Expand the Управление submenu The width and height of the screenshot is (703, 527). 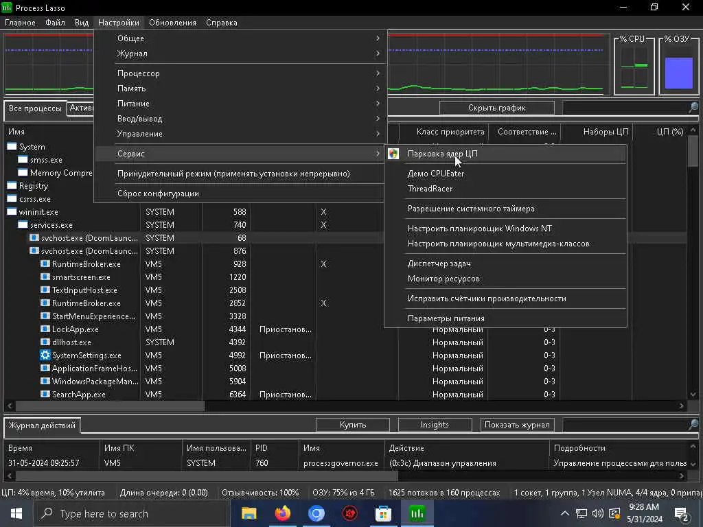pyautogui.click(x=240, y=134)
